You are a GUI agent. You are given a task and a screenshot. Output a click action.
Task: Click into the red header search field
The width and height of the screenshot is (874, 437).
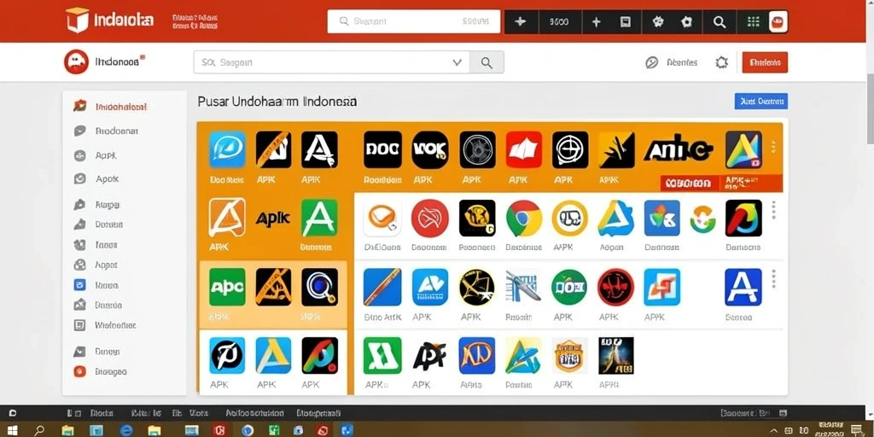click(414, 21)
